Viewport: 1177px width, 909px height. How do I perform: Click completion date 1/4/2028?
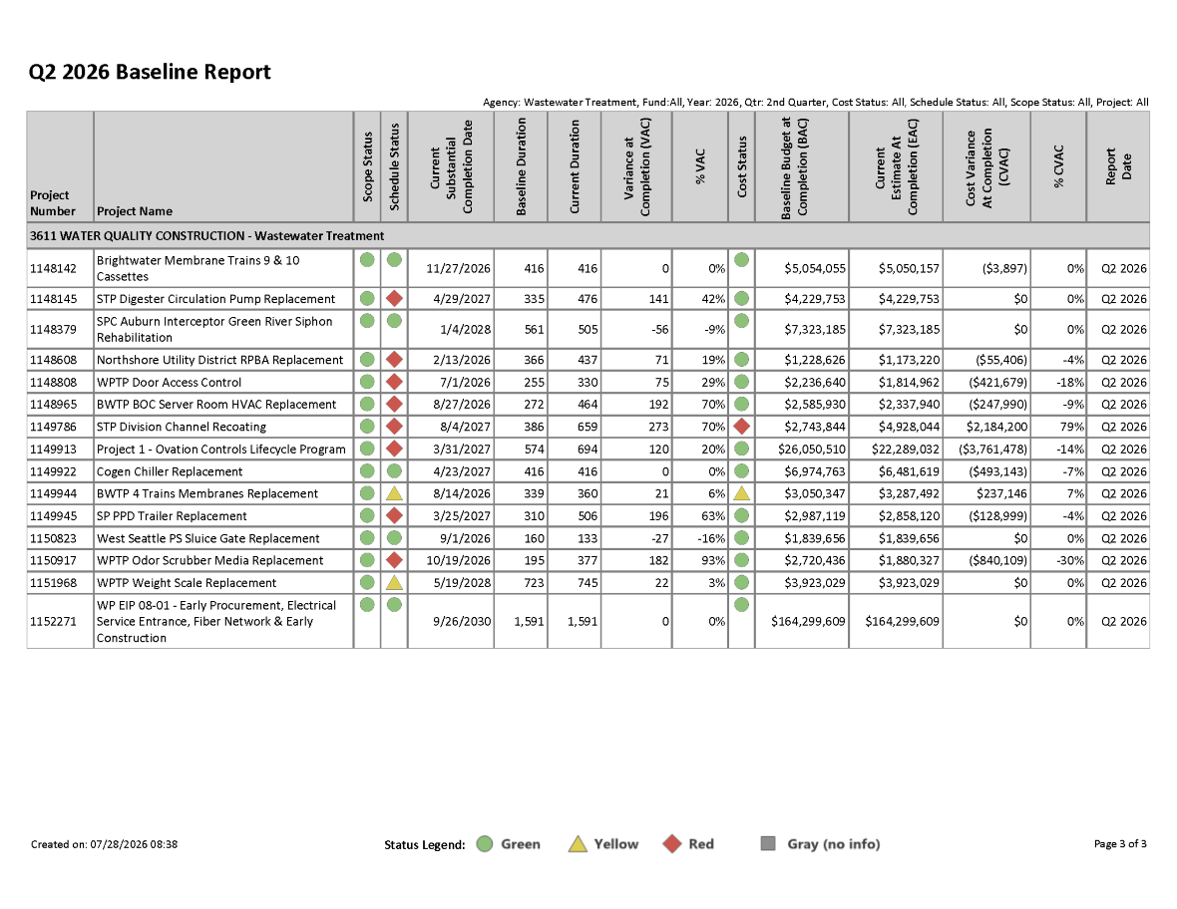(x=466, y=329)
